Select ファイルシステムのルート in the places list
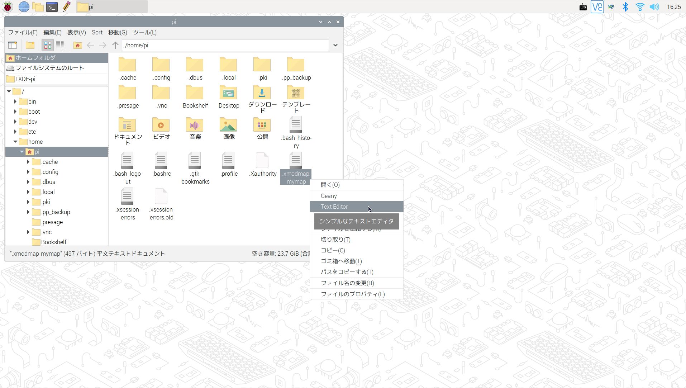 [x=49, y=68]
